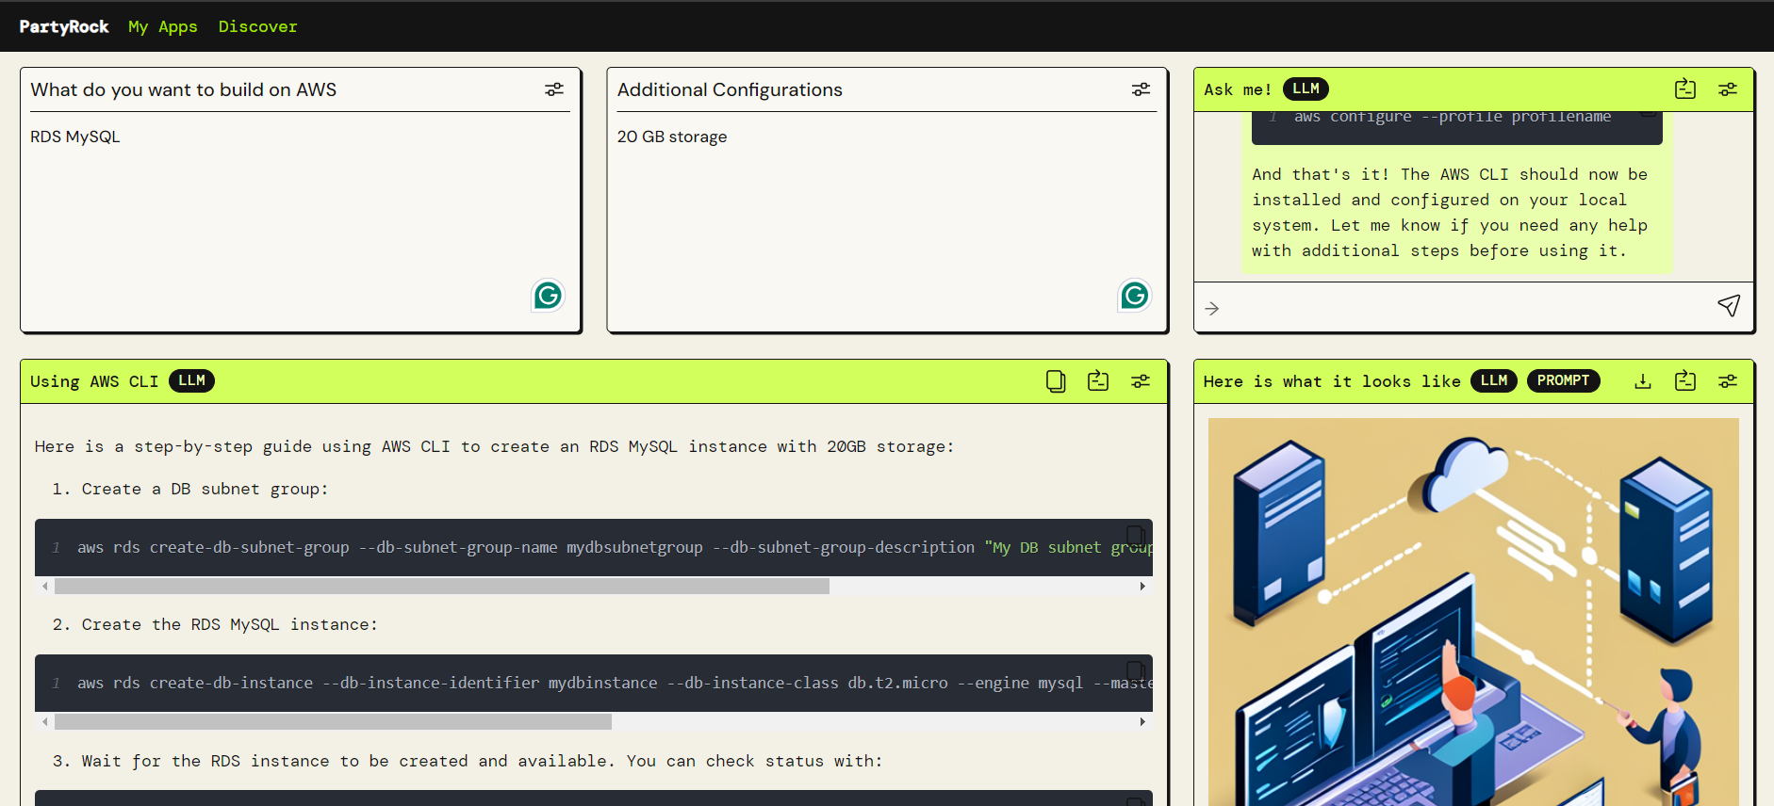Click the 'Using AWS CLI' widget title

pos(94,381)
